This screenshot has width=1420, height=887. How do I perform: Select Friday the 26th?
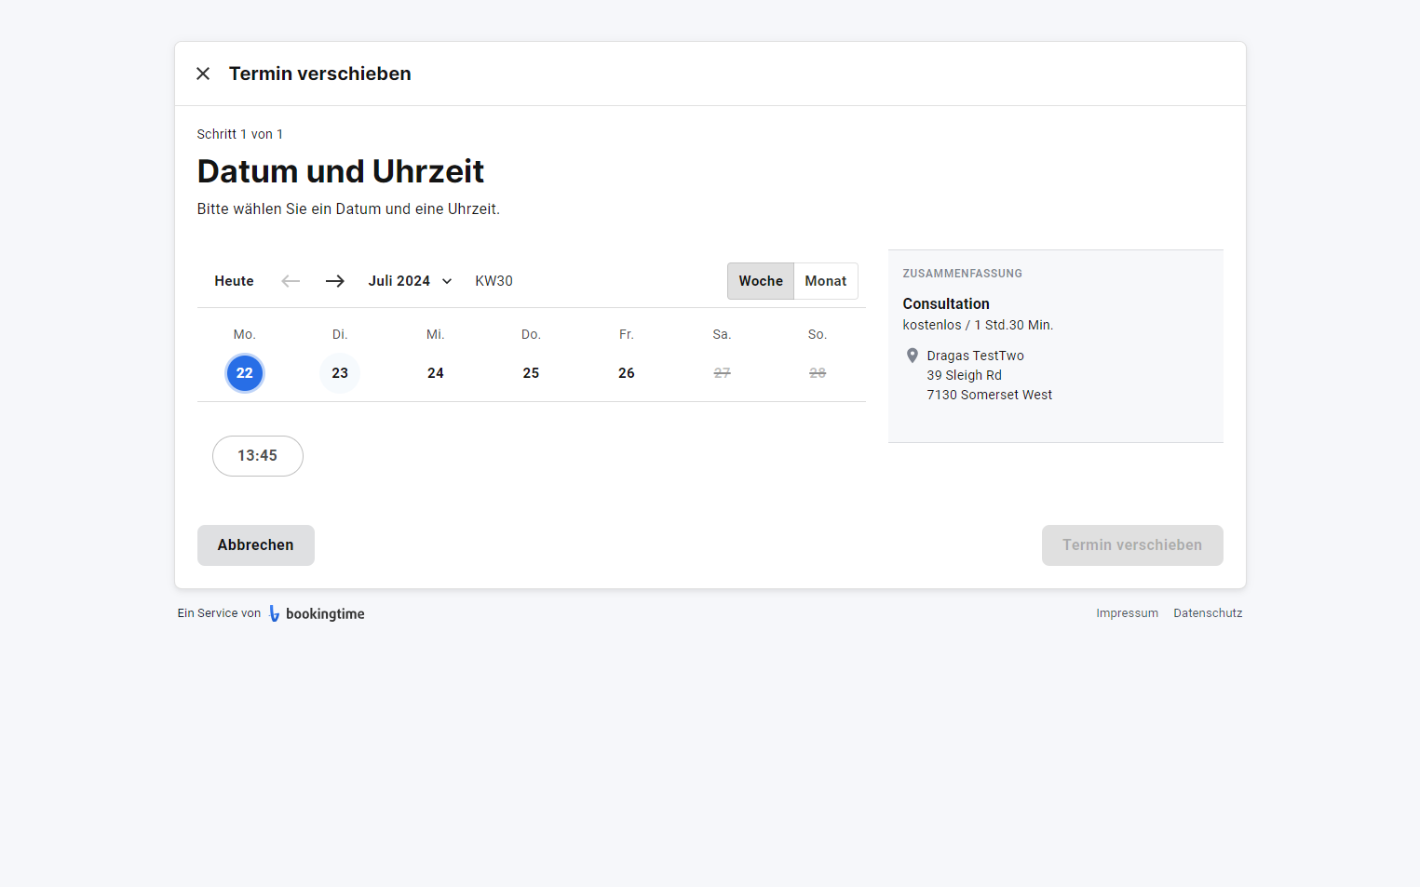pyautogui.click(x=627, y=373)
